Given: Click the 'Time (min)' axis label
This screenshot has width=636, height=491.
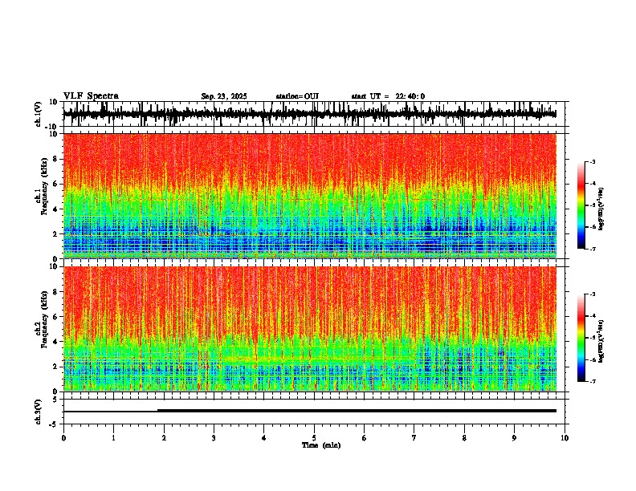Looking at the screenshot, I should point(321,445).
